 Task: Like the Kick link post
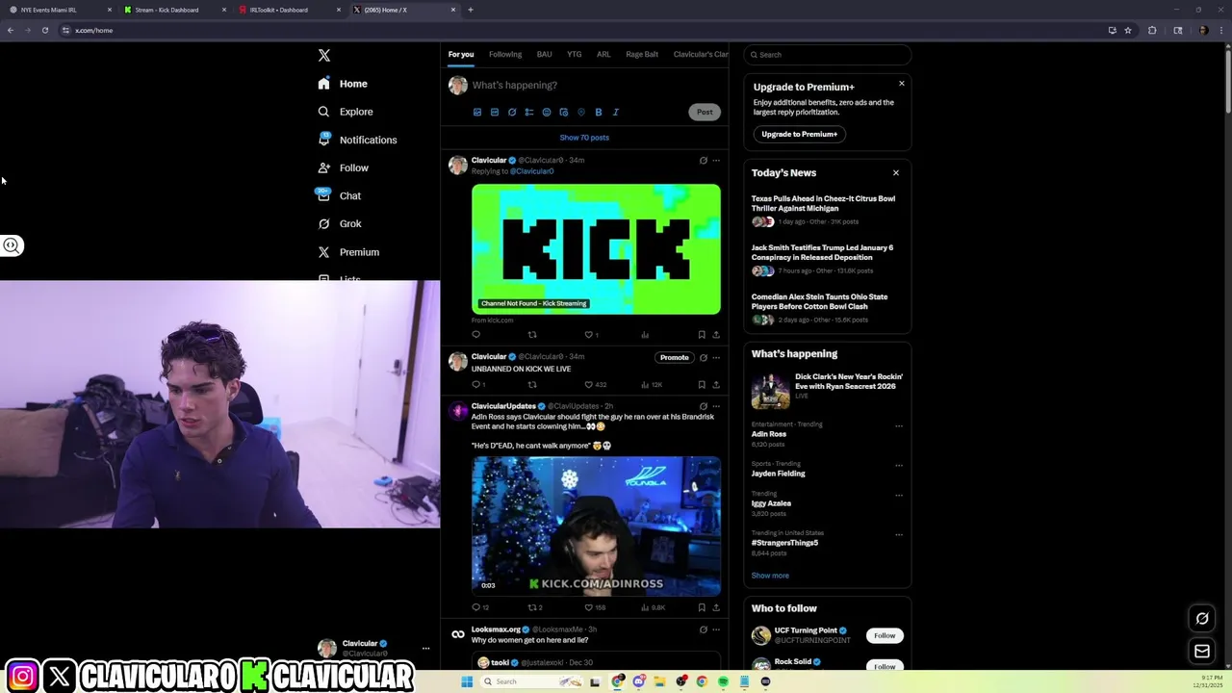point(589,335)
